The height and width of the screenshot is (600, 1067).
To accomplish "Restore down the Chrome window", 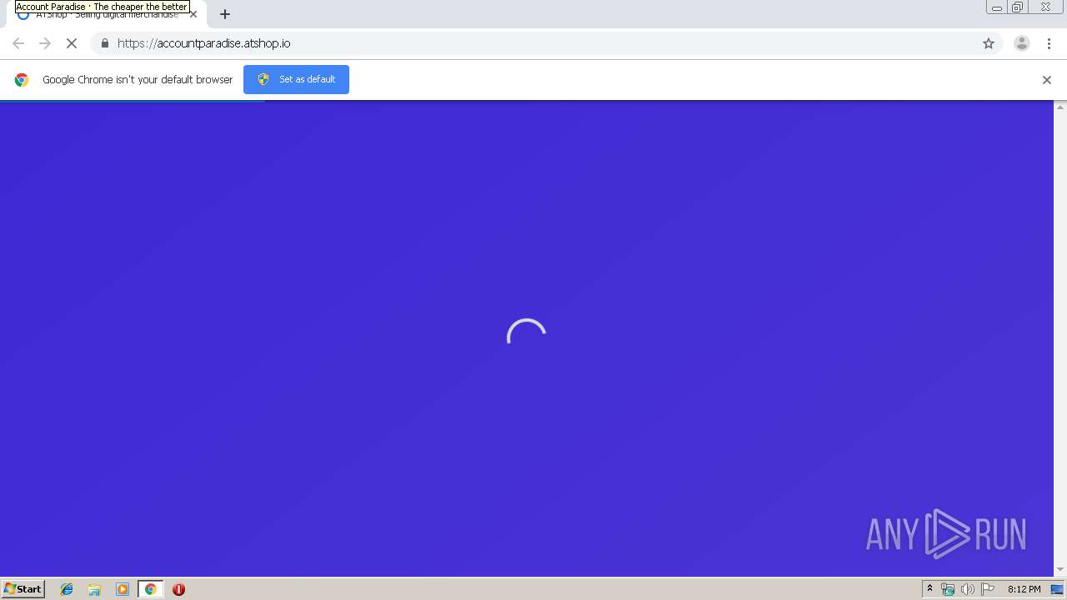I will (x=1018, y=7).
